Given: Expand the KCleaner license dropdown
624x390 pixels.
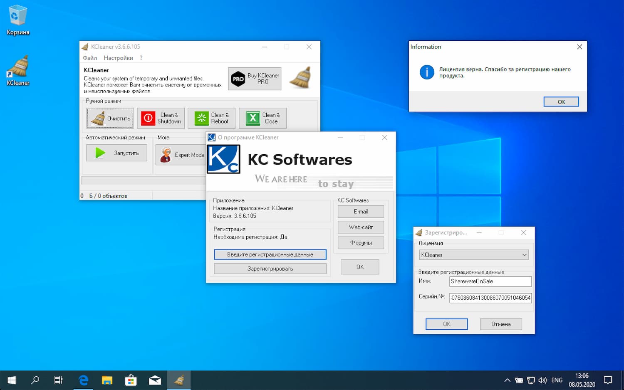Looking at the screenshot, I should (474, 255).
